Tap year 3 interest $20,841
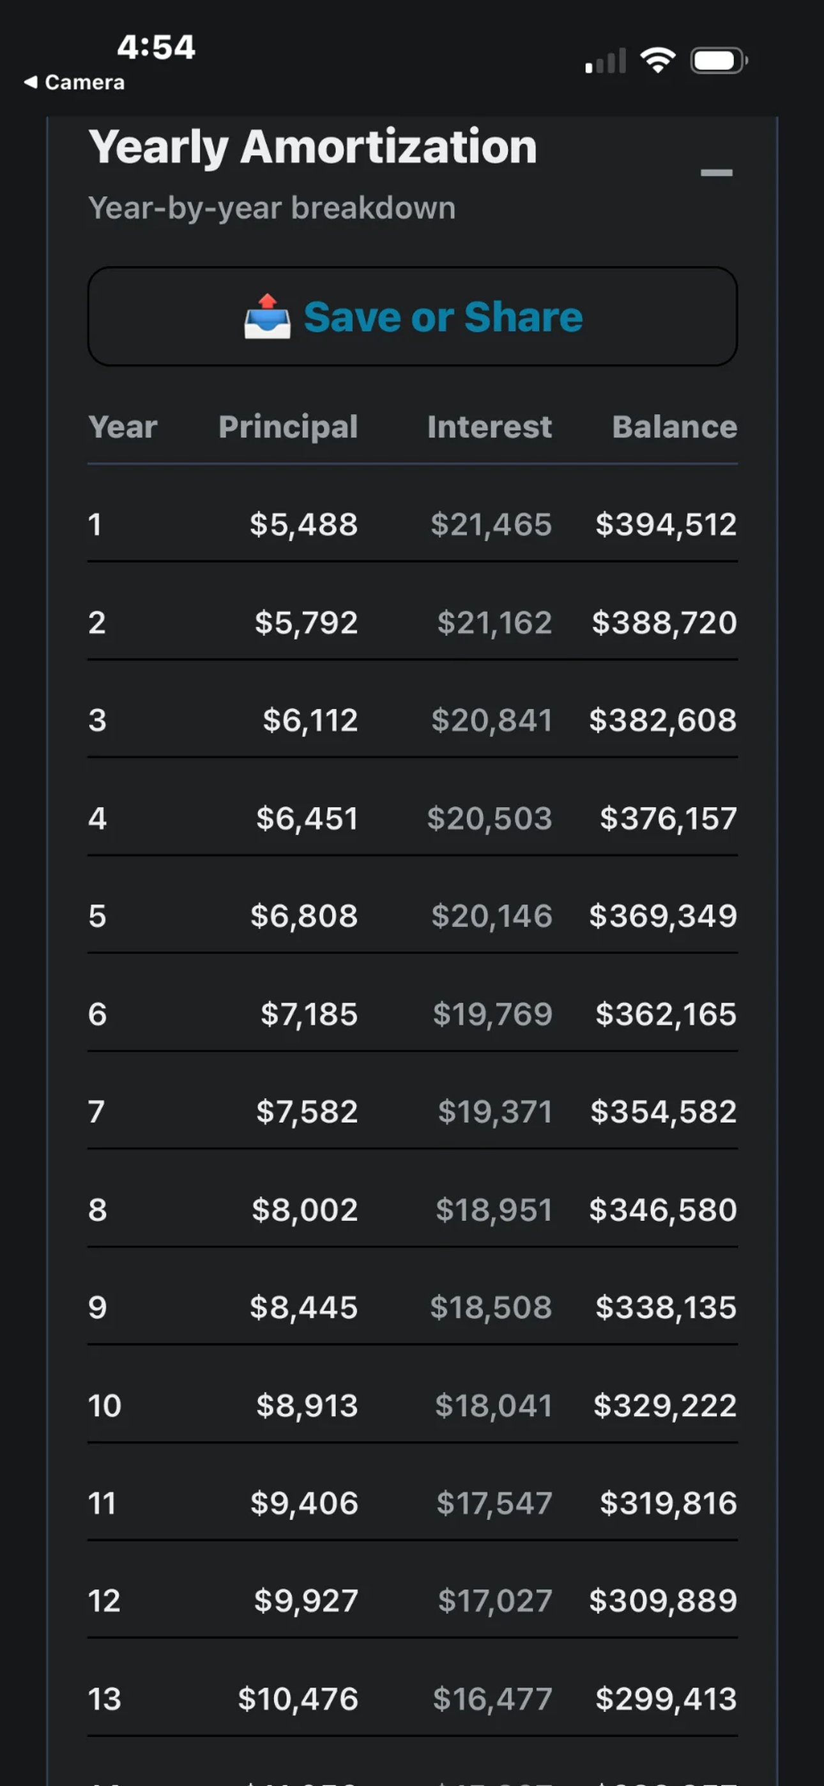The height and width of the screenshot is (1786, 824). pyautogui.click(x=492, y=721)
